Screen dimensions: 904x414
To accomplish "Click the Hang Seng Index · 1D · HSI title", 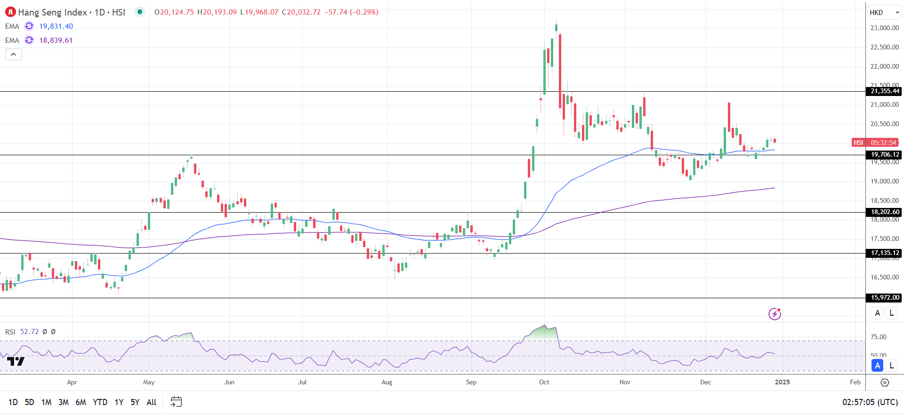I will click(72, 12).
